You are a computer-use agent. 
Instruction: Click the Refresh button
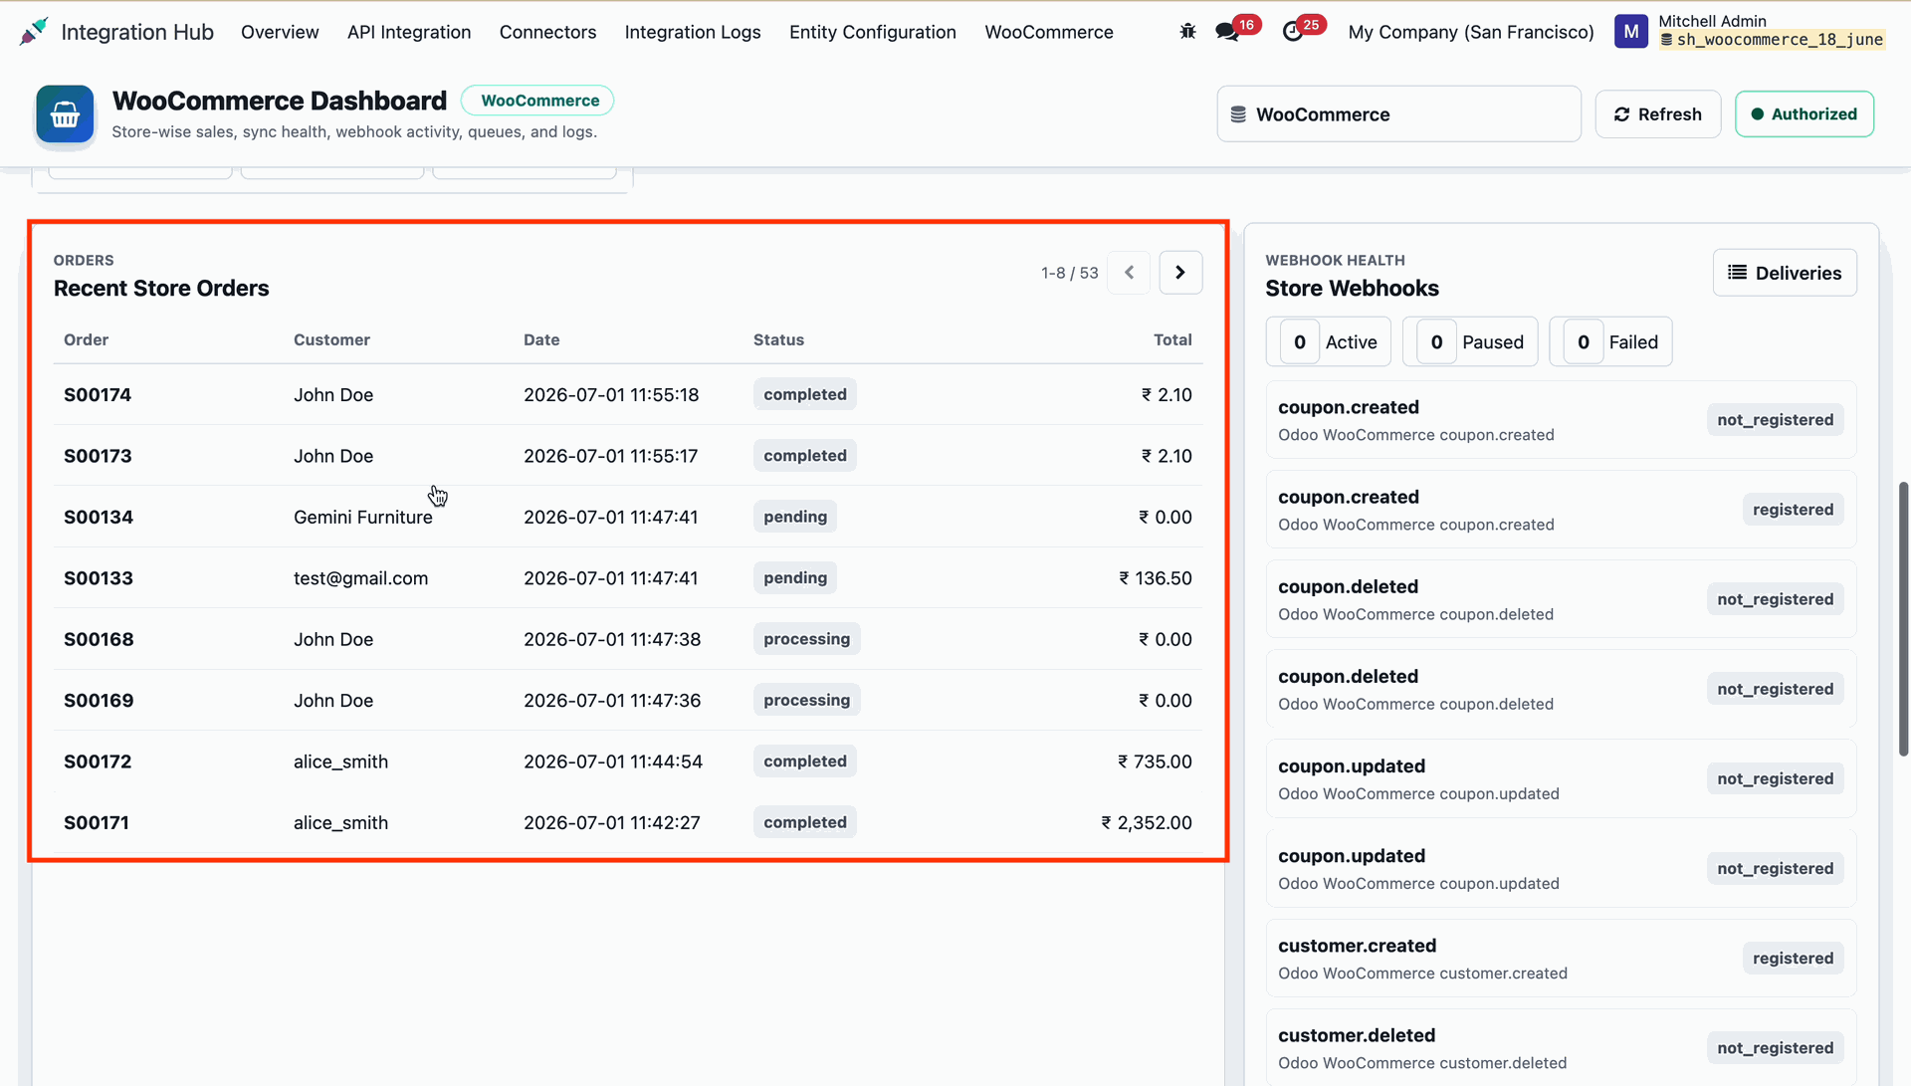click(x=1658, y=114)
